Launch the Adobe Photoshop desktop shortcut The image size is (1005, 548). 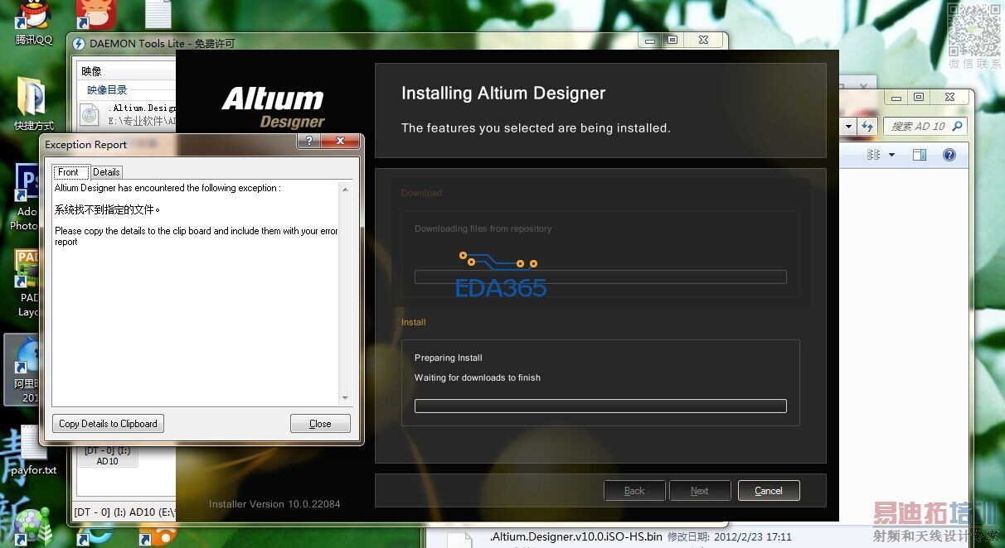(x=27, y=197)
